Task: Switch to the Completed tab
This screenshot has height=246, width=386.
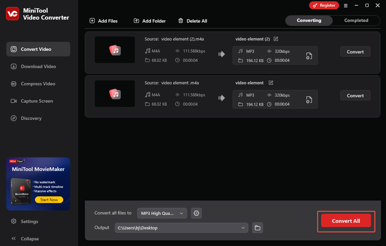Action: (356, 20)
